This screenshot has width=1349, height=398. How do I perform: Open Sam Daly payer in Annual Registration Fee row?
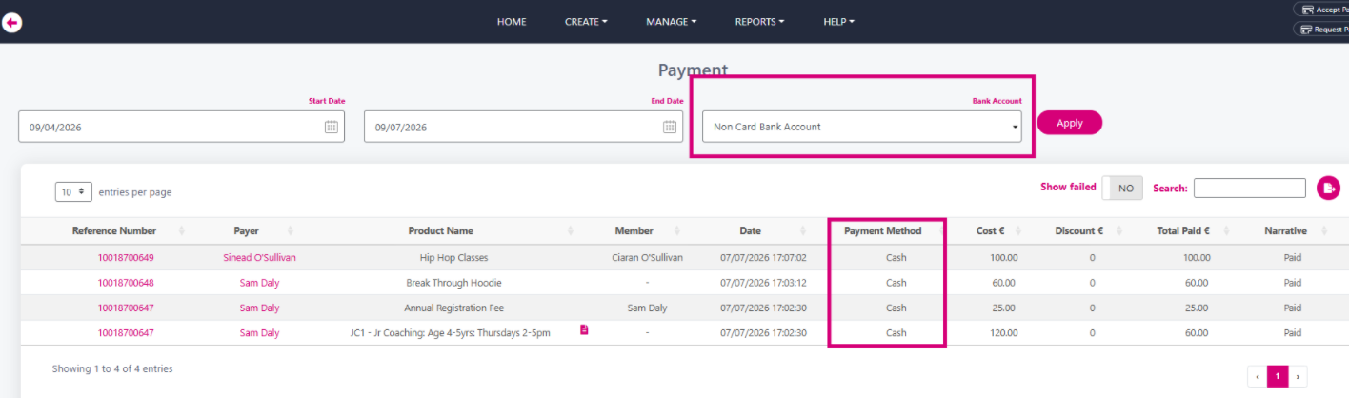[x=259, y=308]
